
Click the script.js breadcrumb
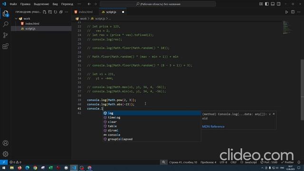(x=100, y=19)
